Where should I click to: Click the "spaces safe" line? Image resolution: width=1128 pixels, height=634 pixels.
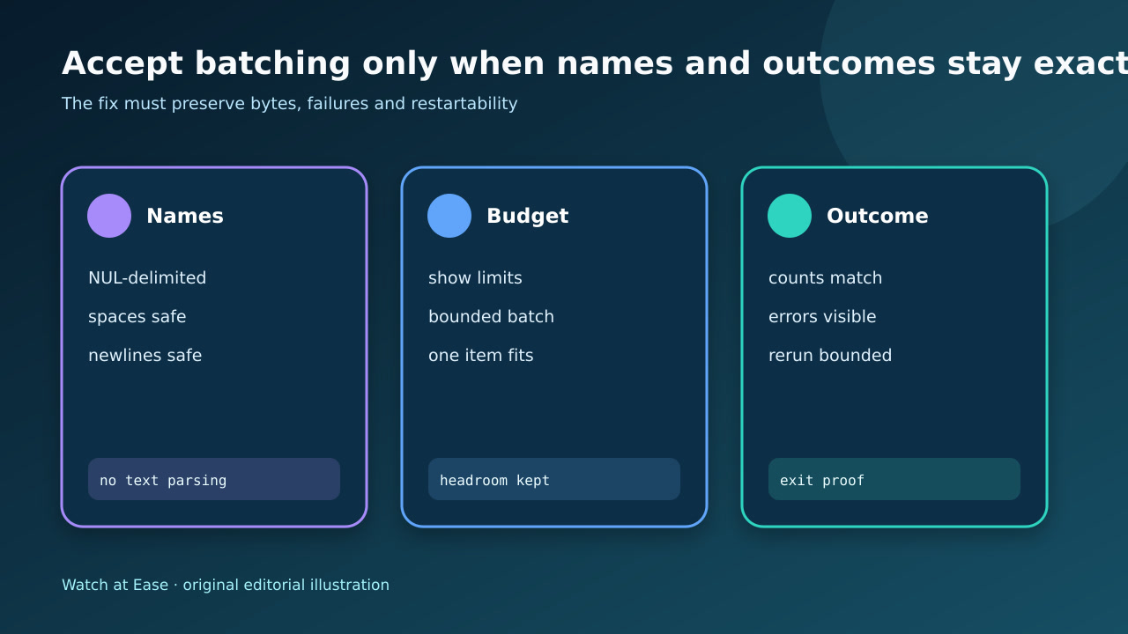pyautogui.click(x=137, y=317)
